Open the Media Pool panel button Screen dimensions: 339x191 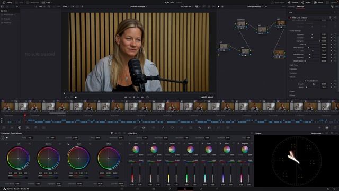pos(33,2)
